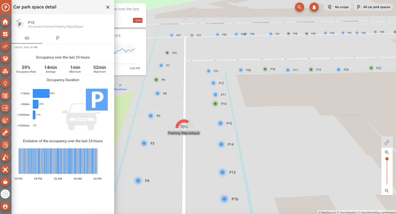Open the dashboard grid icon
This screenshot has height=214, width=396.
click(5, 34)
